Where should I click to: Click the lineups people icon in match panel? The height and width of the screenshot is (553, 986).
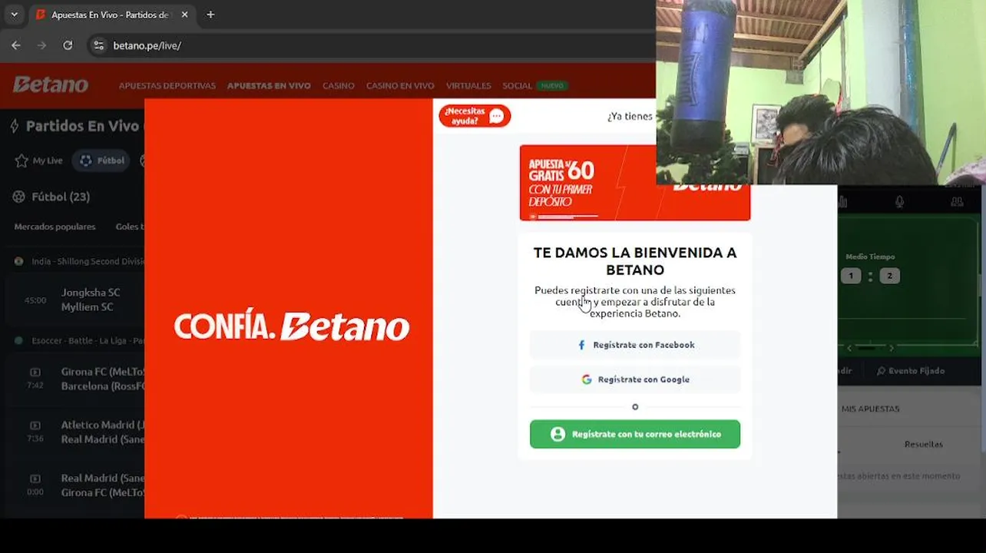pyautogui.click(x=957, y=202)
